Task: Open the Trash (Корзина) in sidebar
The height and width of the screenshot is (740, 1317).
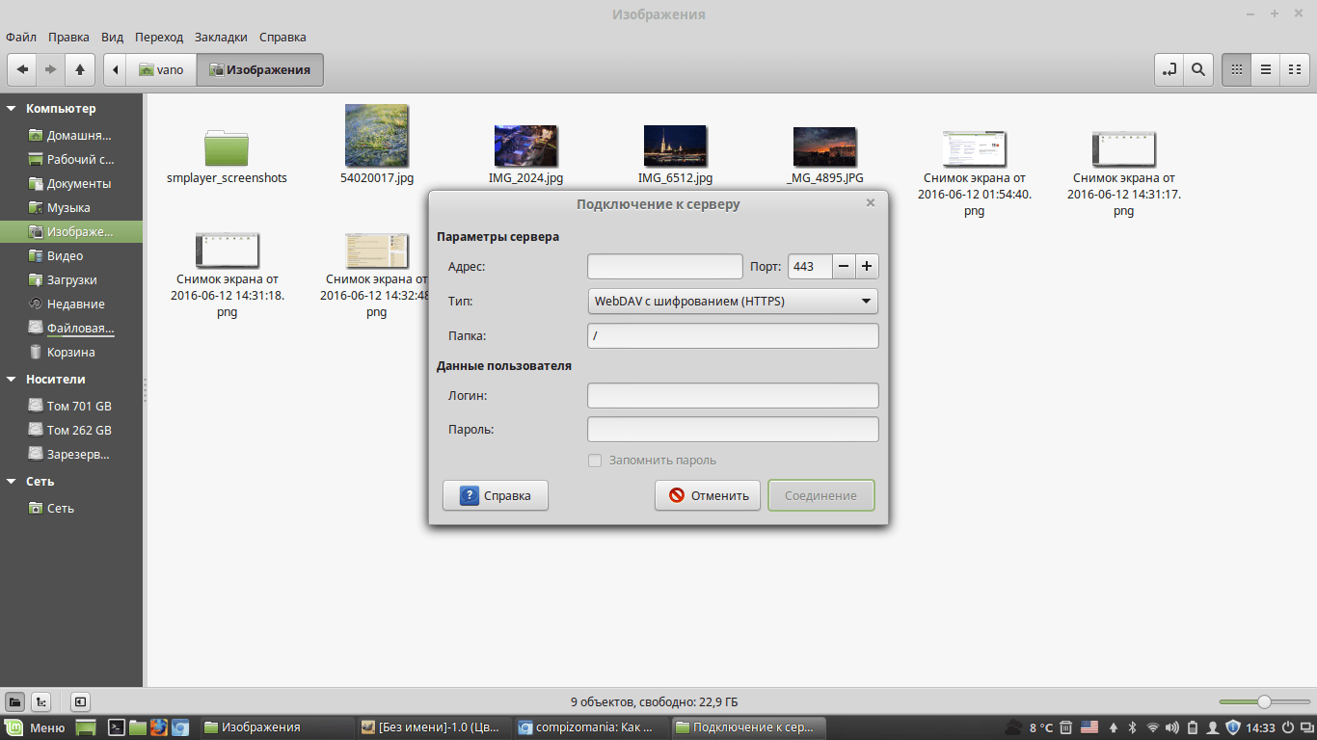Action: pos(70,353)
